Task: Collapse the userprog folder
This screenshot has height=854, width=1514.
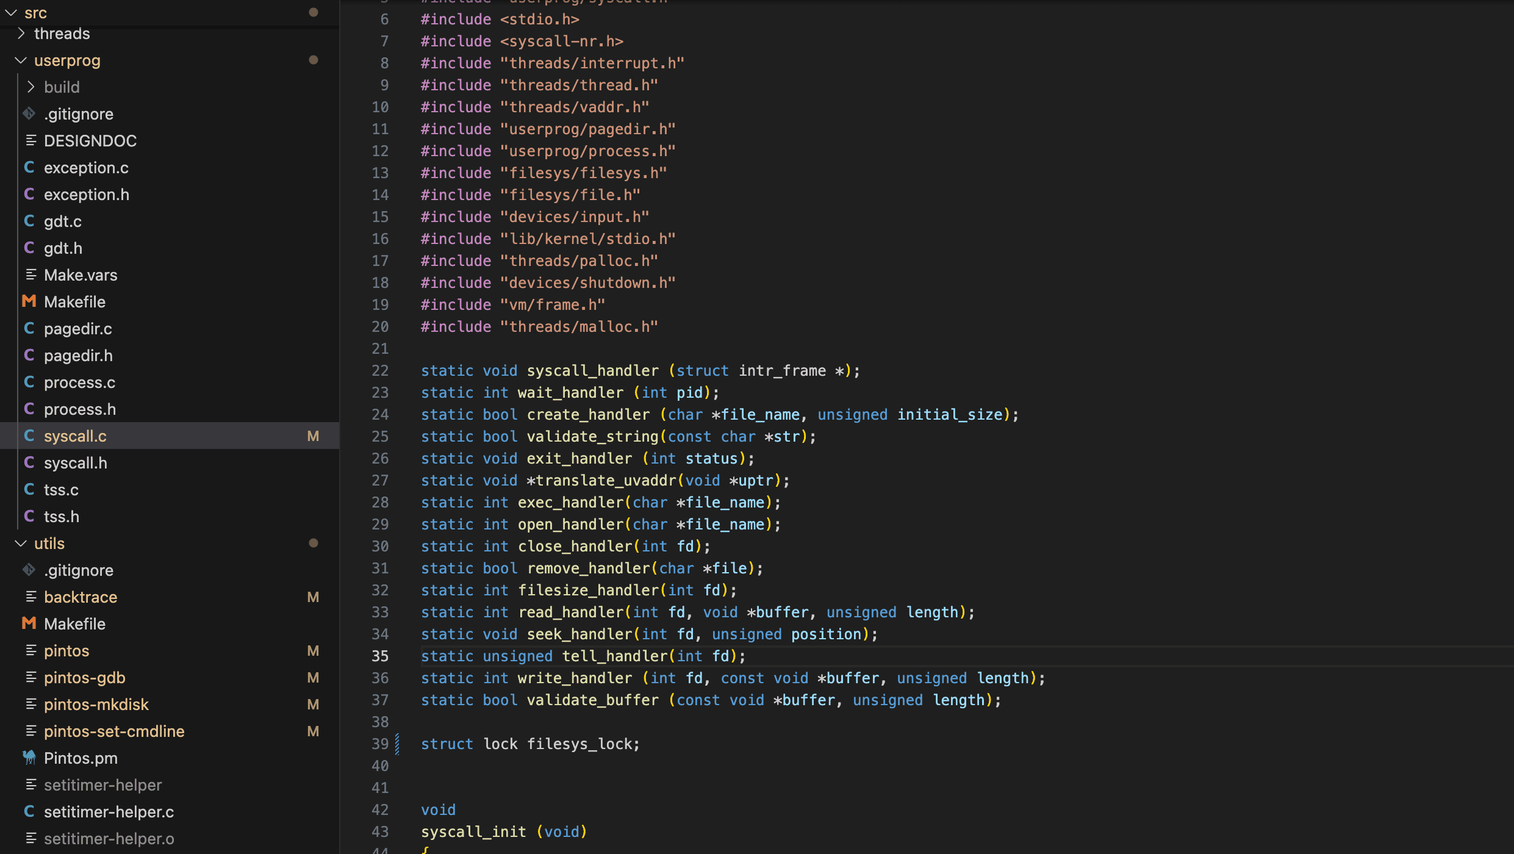Action: (21, 60)
